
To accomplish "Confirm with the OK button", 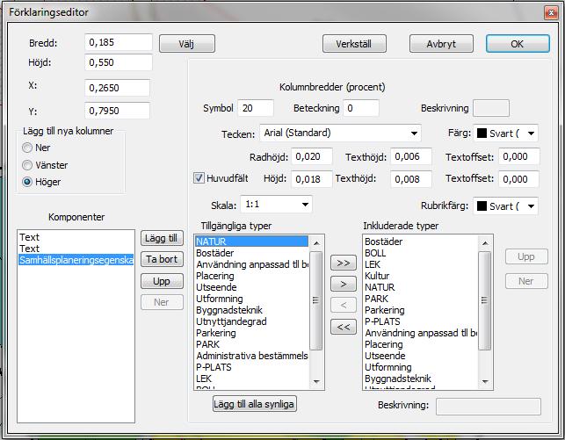I will (x=518, y=44).
